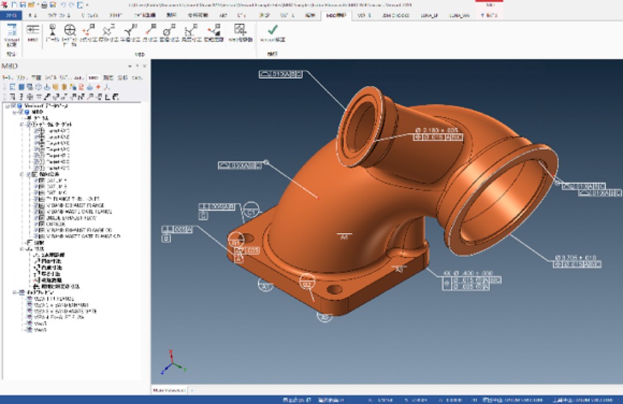
Task: Collapse the MBD node in the tree
Action: coord(14,112)
